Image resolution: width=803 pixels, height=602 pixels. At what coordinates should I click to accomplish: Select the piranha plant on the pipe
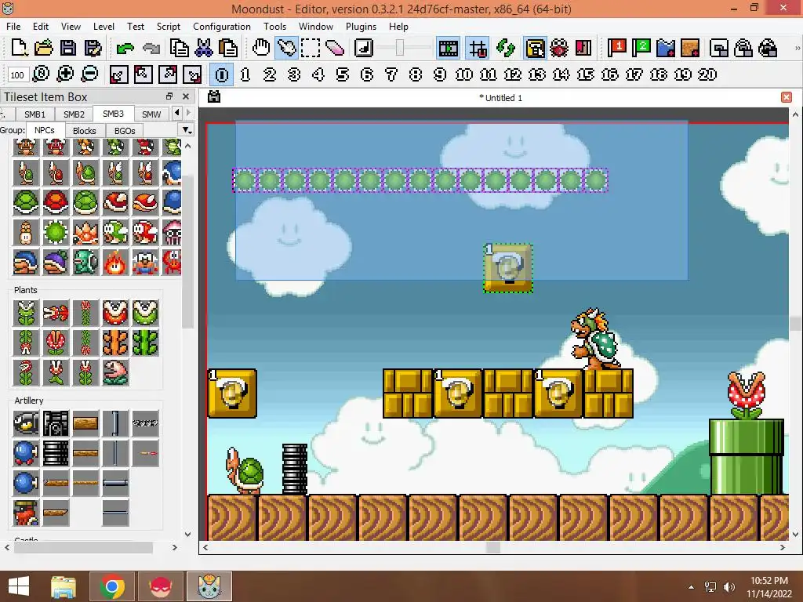click(747, 396)
